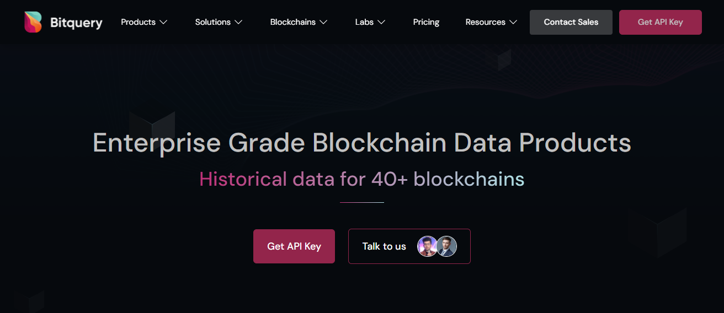Click Get API Key in the header
Screen dimensions: 724x313
click(x=660, y=22)
